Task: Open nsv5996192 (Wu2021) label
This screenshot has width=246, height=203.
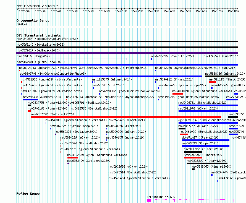Action: click(219, 68)
